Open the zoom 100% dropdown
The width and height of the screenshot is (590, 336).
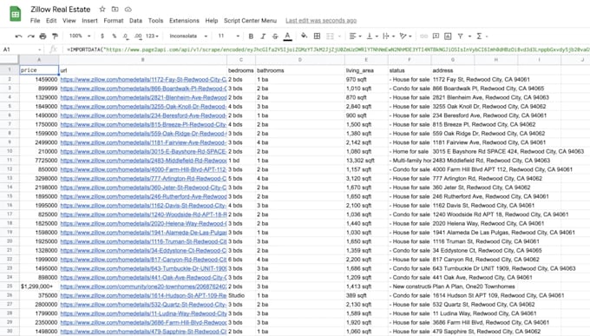tap(80, 36)
